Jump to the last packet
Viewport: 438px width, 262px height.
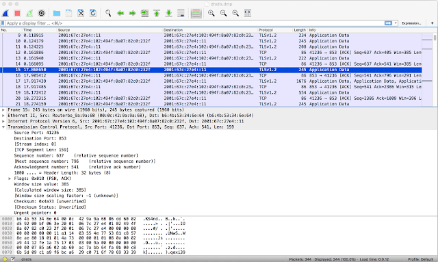(169, 13)
